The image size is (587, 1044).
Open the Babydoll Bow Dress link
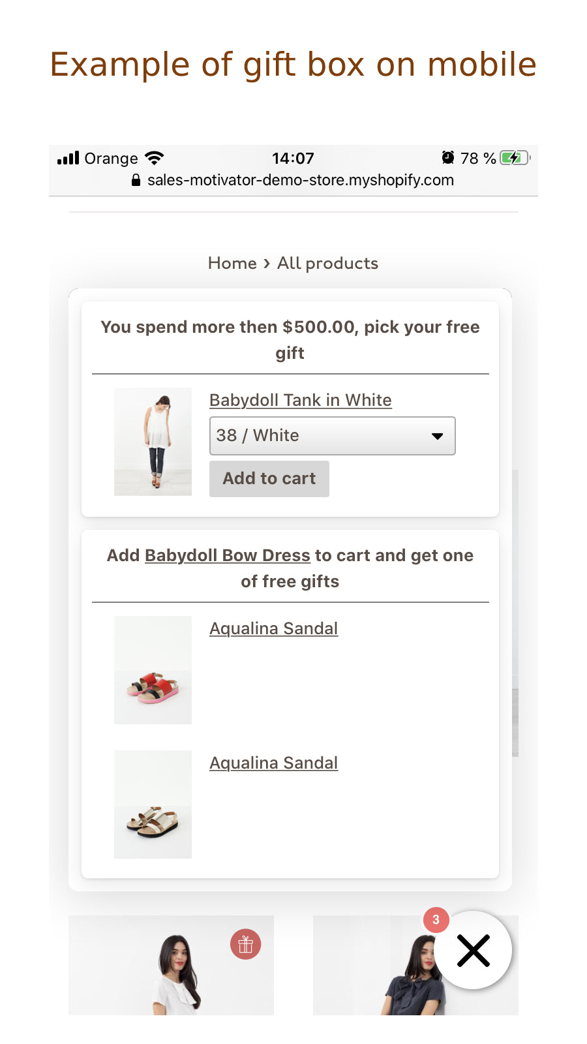tap(227, 555)
